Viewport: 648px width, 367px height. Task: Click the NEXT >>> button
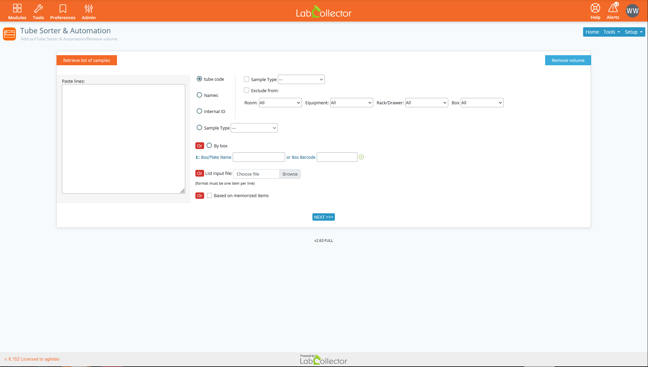323,217
